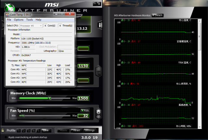Screen dimensions: 208x140
Task: Click Core #0 temperature reading
Action: click(x=33, y=70)
